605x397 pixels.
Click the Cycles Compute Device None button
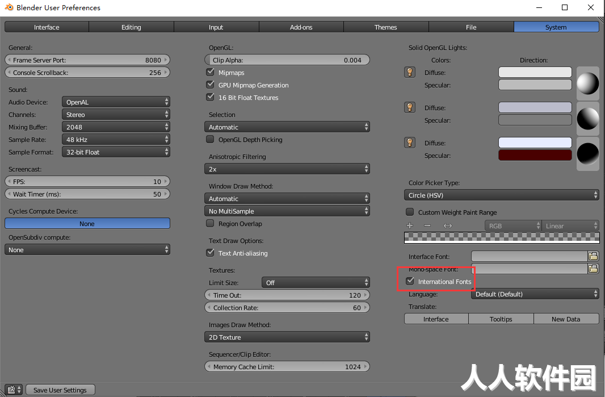pyautogui.click(x=87, y=223)
